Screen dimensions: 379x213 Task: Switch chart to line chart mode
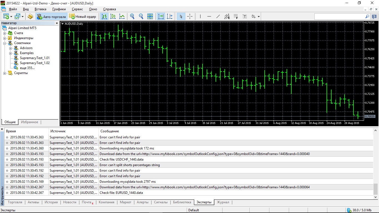[x=122, y=16]
